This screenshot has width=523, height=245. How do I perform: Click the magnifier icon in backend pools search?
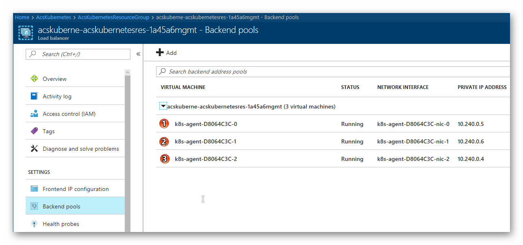click(x=163, y=72)
